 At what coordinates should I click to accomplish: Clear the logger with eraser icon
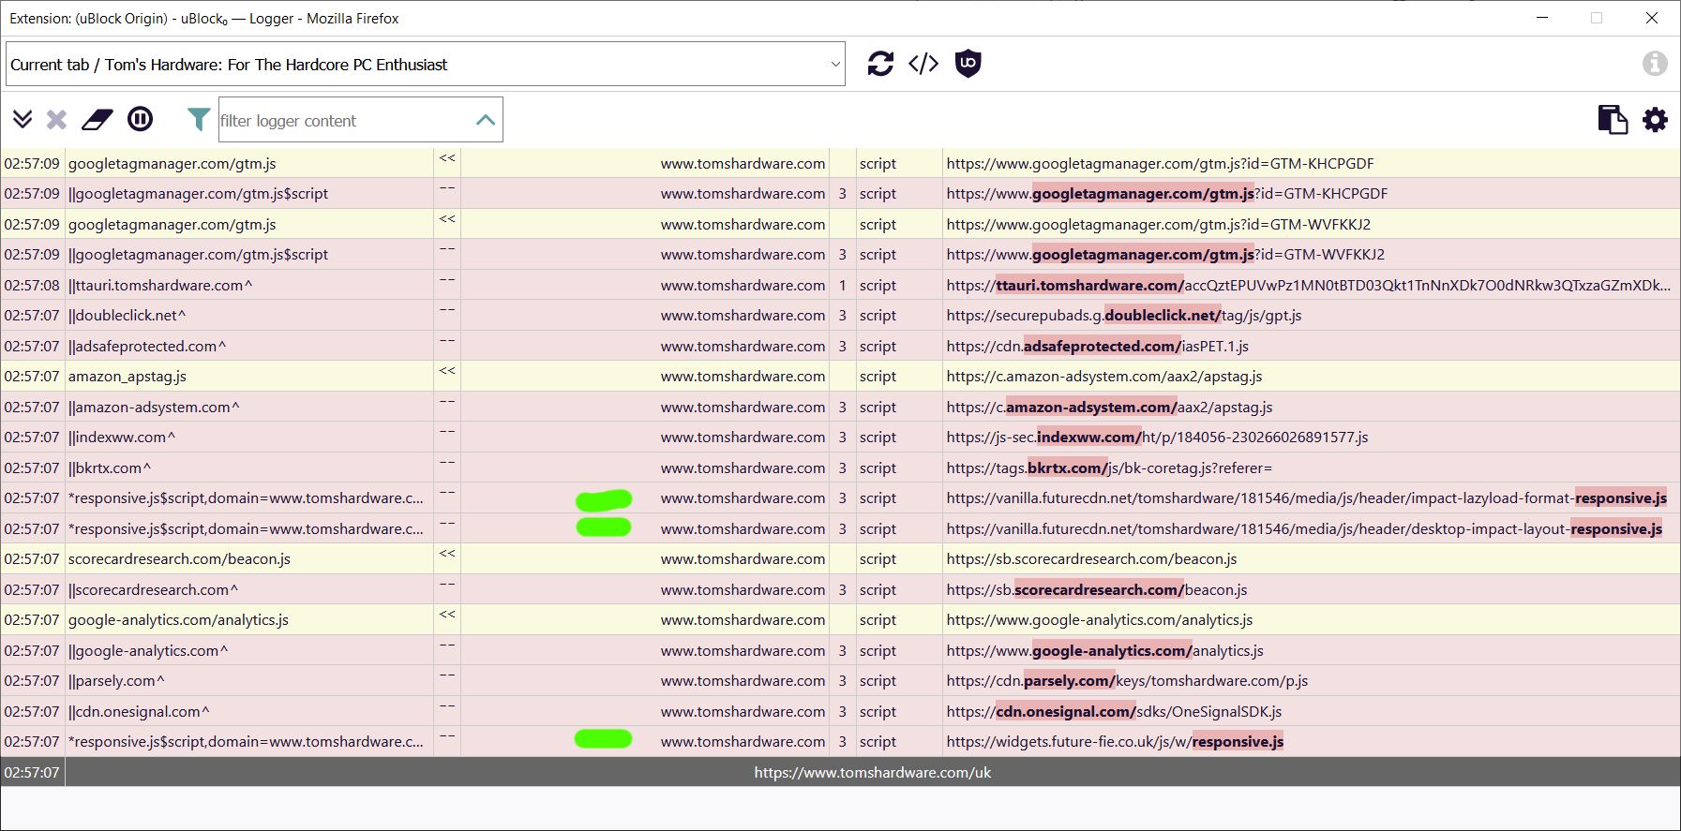pos(97,119)
